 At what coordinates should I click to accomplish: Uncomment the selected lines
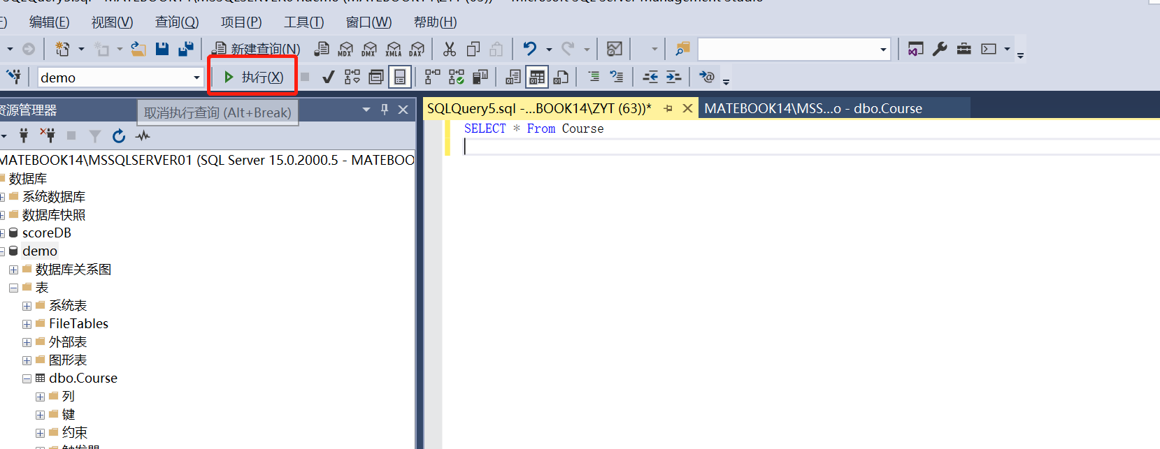click(x=617, y=77)
